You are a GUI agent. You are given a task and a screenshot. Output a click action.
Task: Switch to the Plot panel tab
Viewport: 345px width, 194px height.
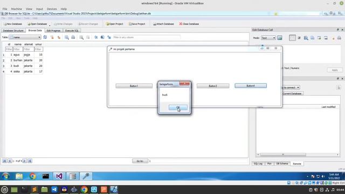(269, 164)
